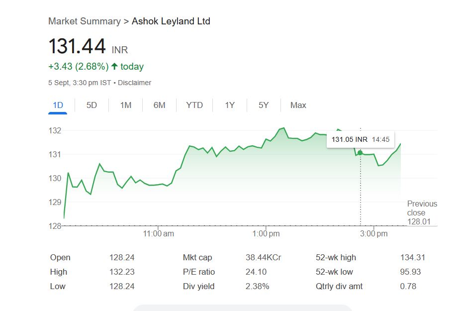Click the 131.05 INR chart tooltip
Viewport: 458px width, 311px height.
point(360,139)
